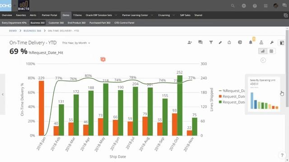Switch to chart view

point(263,51)
